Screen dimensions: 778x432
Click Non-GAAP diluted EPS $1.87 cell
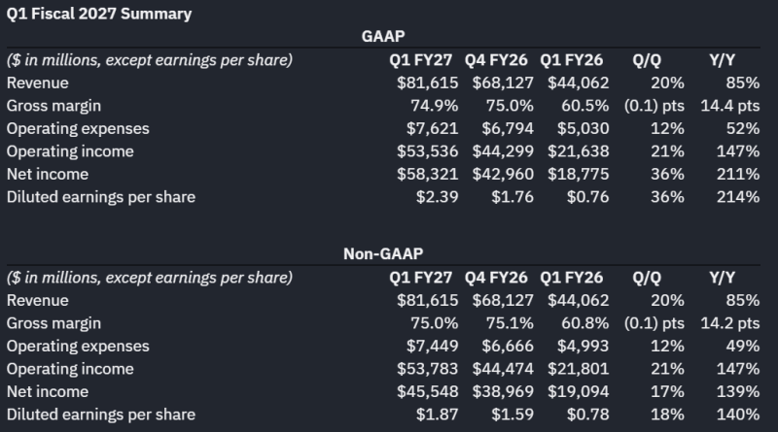[437, 415]
